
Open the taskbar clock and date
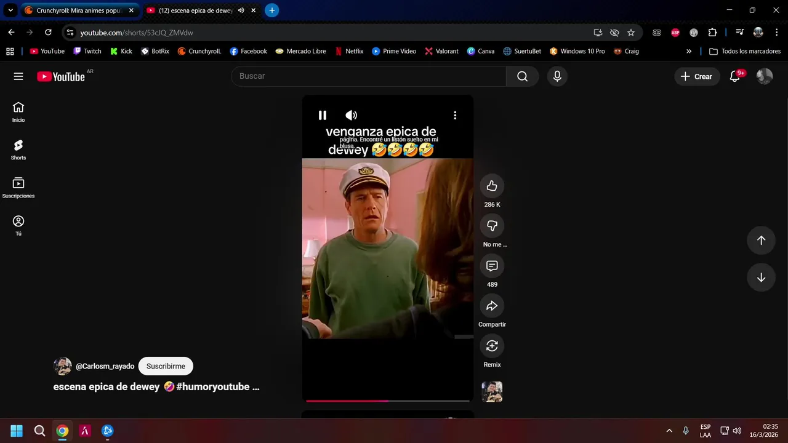coord(763,431)
